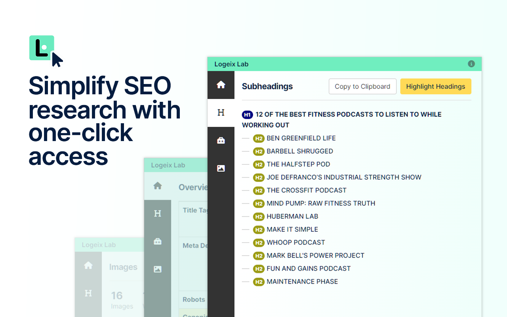Image resolution: width=507 pixels, height=317 pixels.
Task: Select the Headings H icon in front sidebar
Action: click(x=221, y=113)
